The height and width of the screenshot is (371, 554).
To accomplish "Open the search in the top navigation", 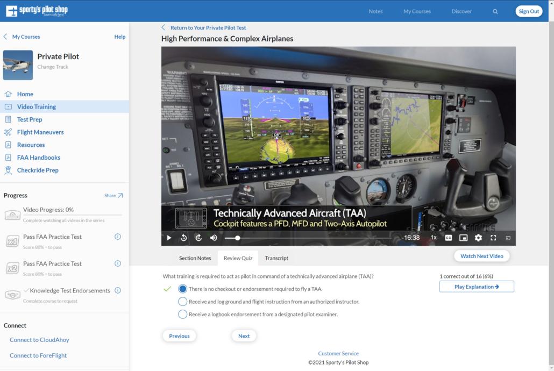I will (x=495, y=11).
